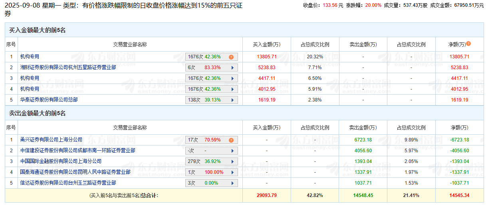The width and height of the screenshot is (488, 205).
Task: Expand the 279次 36.92% stats box
Action: tap(212, 161)
